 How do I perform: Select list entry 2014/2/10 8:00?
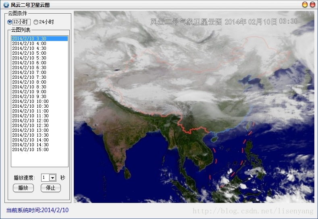click(x=39, y=82)
